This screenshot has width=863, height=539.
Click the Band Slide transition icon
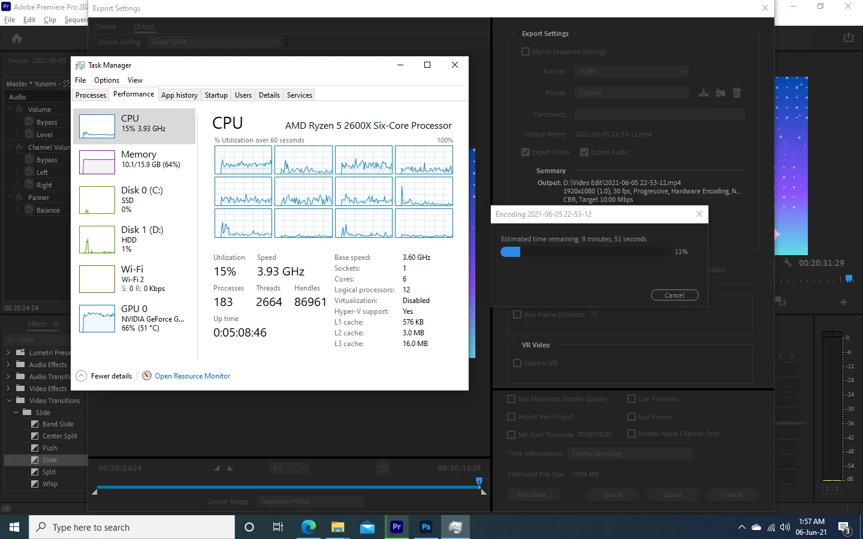point(35,424)
